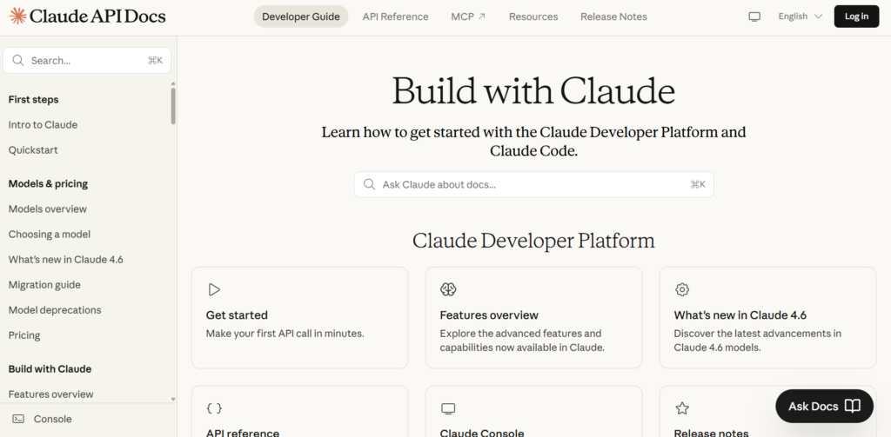Click the brain icon on Features overview card
891x437 pixels.
point(448,289)
